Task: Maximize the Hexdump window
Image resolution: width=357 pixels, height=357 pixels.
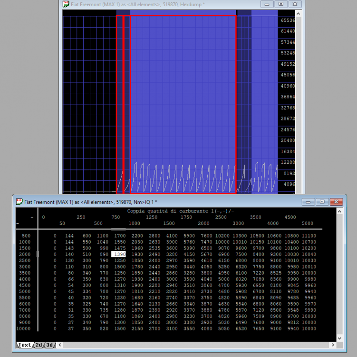Action: point(281,4)
